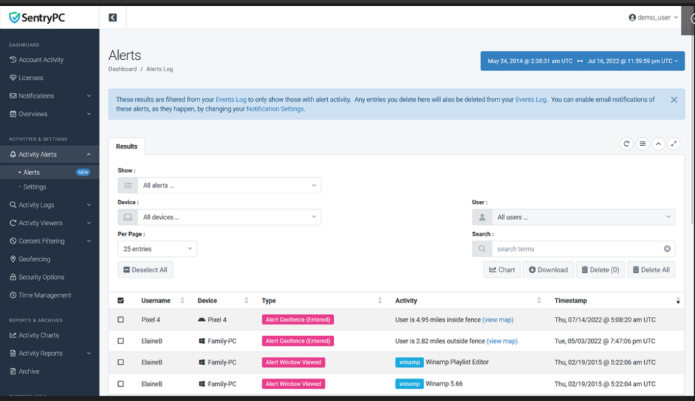Open view map link for 4.95 miles inside fence
Screen dimensions: 695x401
(497, 320)
